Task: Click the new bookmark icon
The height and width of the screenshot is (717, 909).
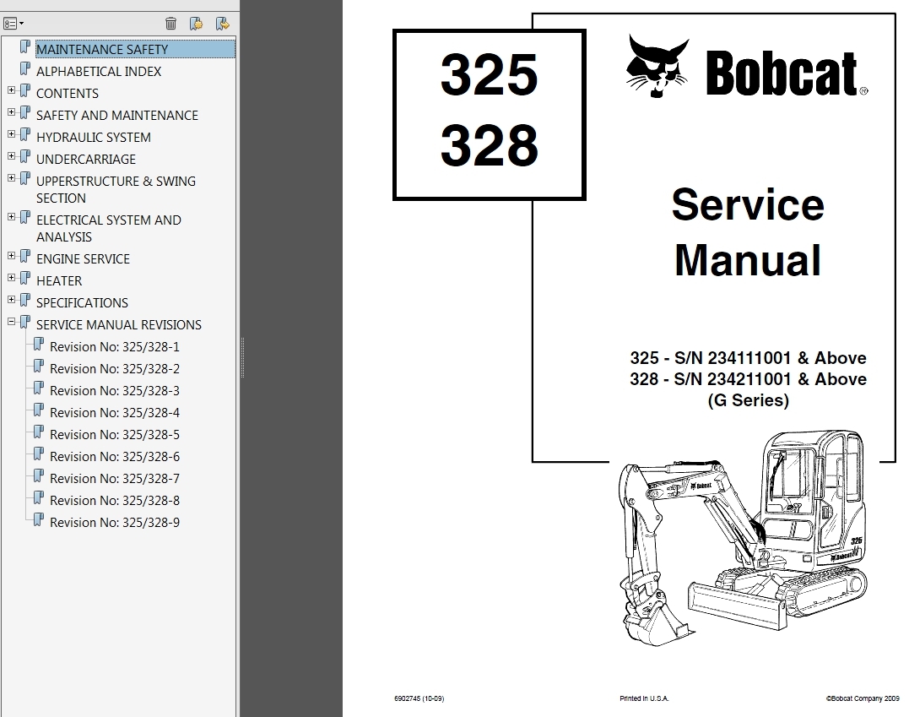Action: [x=197, y=23]
